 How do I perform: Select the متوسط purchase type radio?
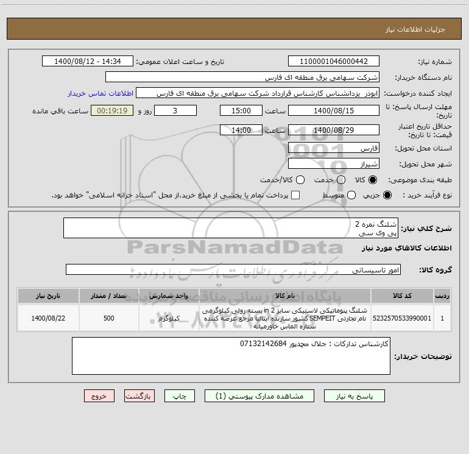(351, 195)
